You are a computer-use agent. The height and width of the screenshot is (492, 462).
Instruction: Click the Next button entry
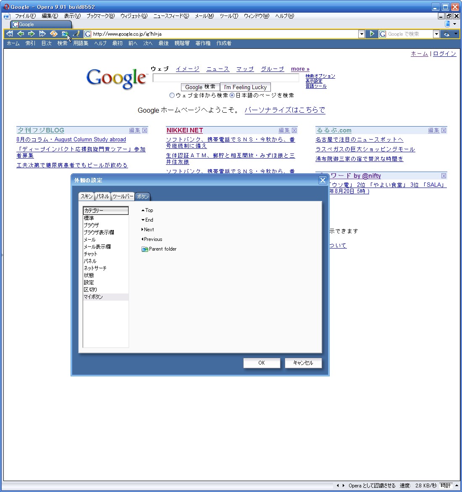tap(147, 230)
